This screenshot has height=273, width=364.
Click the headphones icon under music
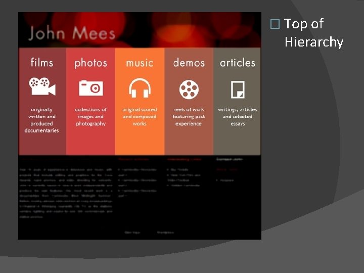point(140,88)
